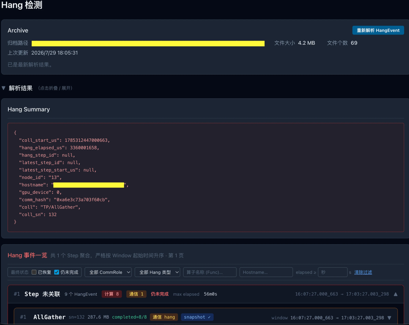
Task: Click the comm_hash value 0xa6e3c73a703f60cb
Action: pos(81,200)
